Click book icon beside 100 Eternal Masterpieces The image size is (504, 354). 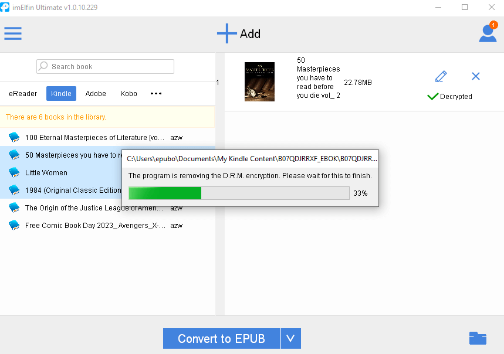pyautogui.click(x=14, y=137)
